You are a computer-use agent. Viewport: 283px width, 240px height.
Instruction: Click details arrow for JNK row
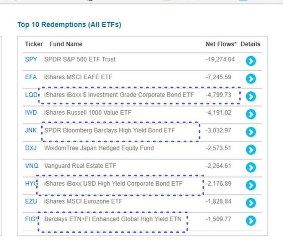pyautogui.click(x=250, y=132)
